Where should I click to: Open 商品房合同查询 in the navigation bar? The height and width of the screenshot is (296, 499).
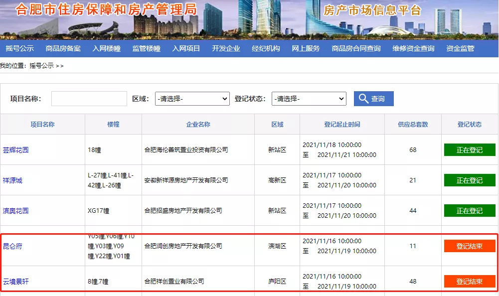pyautogui.click(x=356, y=48)
